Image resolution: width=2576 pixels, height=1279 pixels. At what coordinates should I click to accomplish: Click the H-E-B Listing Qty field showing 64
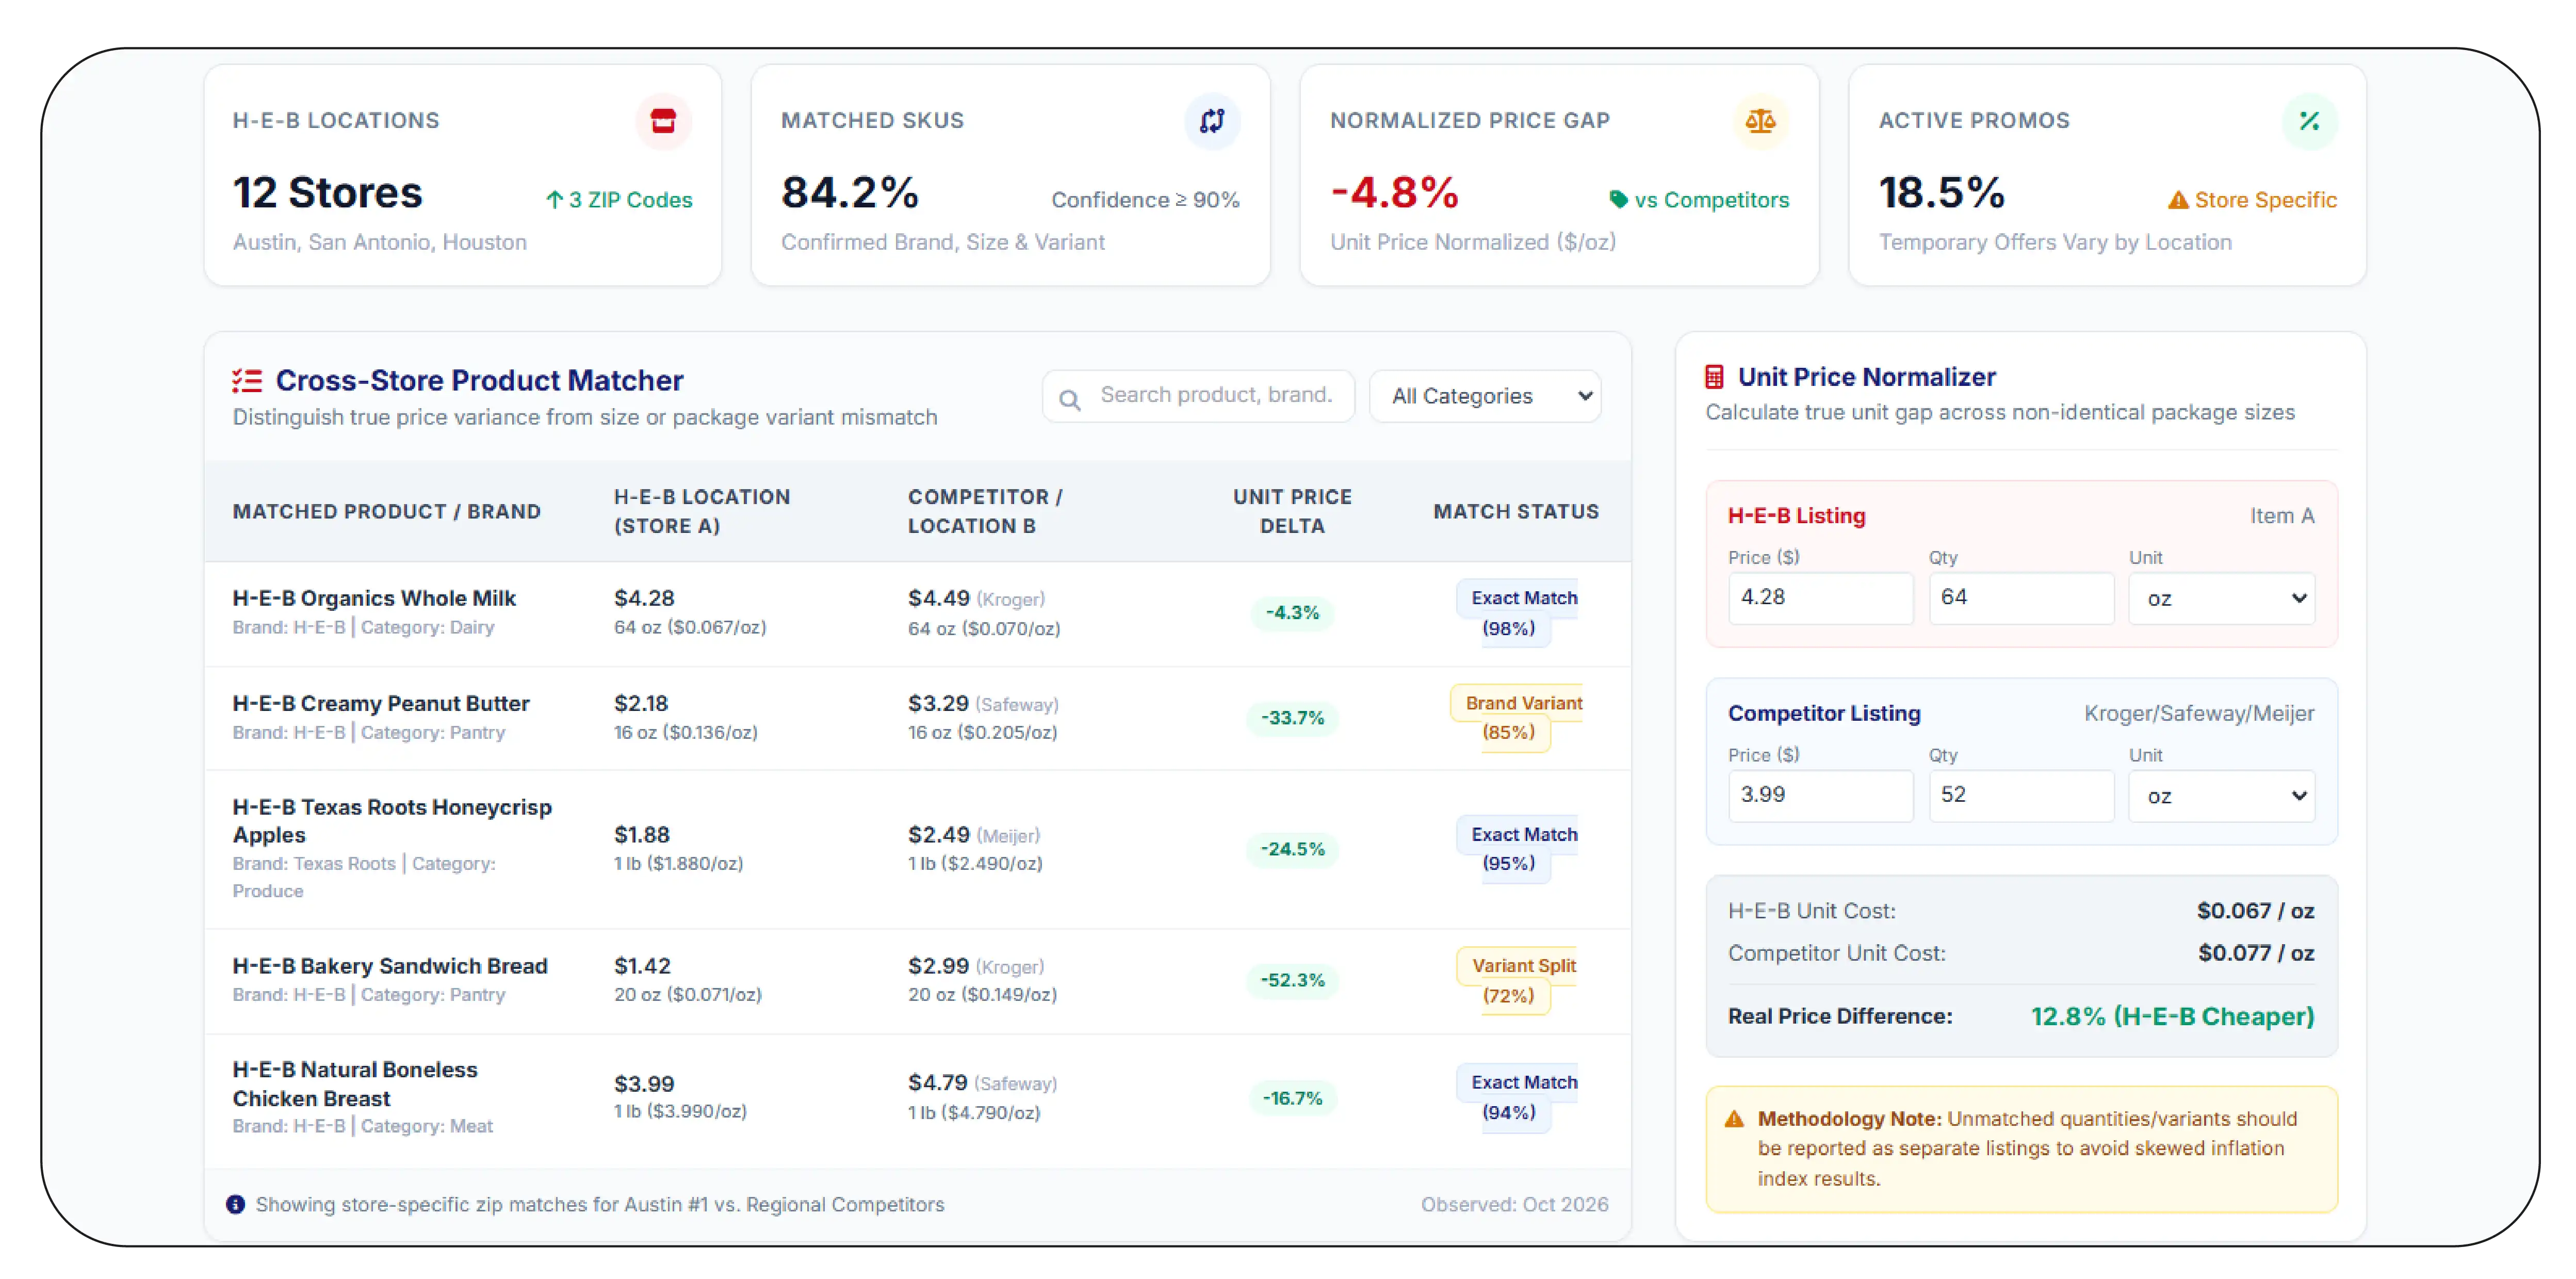[2021, 598]
